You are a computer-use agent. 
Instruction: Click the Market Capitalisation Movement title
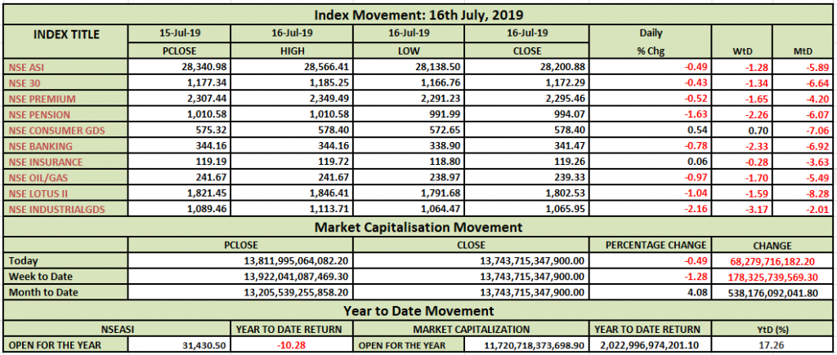(418, 227)
